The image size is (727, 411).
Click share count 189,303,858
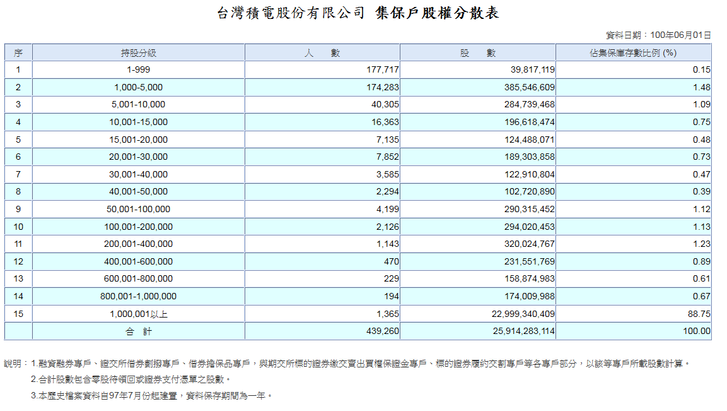coord(530,157)
